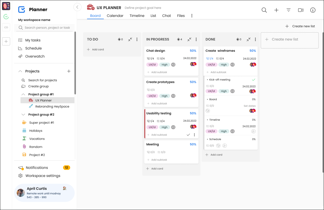Mark Usability testing card as complete
Viewport: 324px width, 210px height.
click(188, 135)
